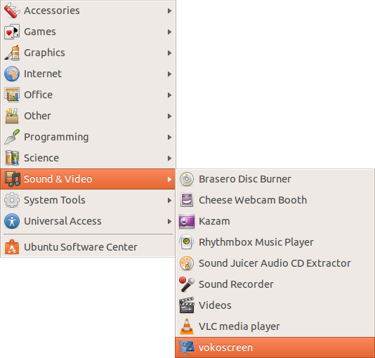Click the Kazam purple camera icon

click(x=187, y=221)
